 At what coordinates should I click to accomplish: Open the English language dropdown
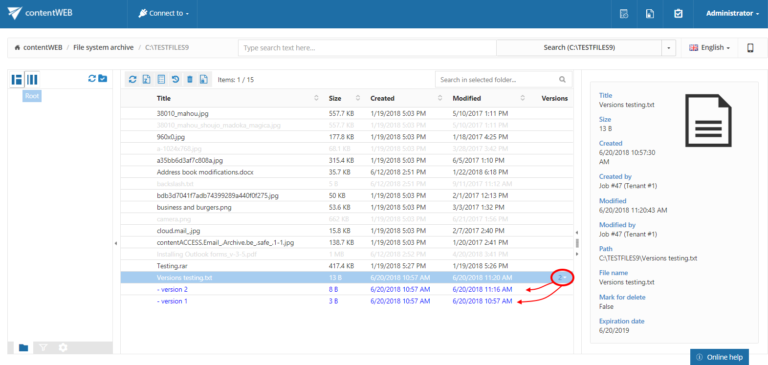click(709, 47)
